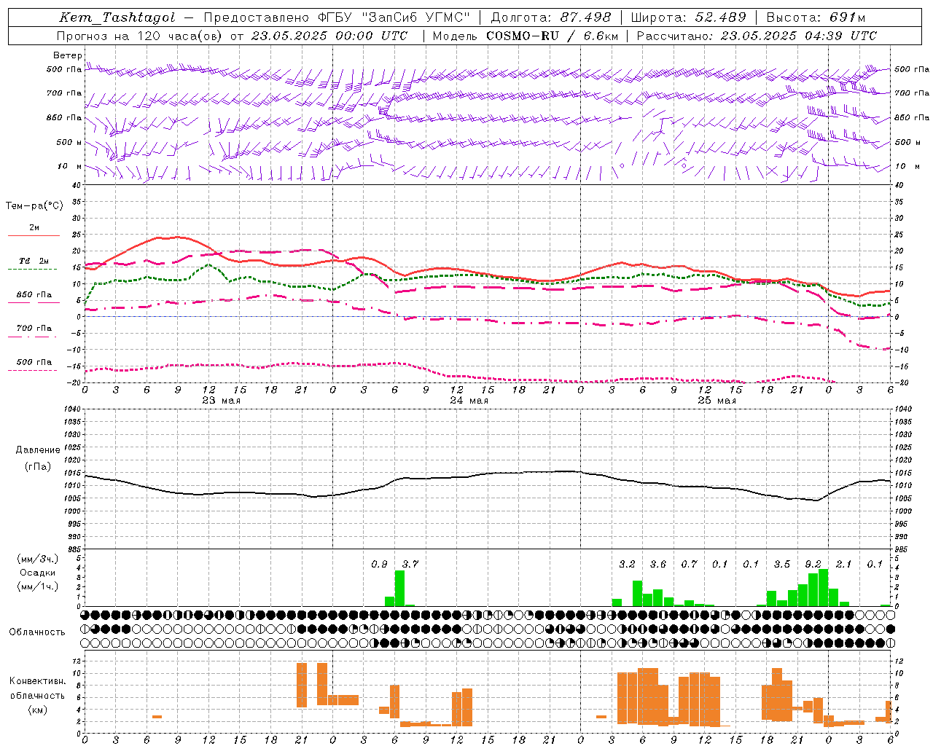Select the (мм/1ч.) unit label
Screen dimensions: 933x746
[37, 586]
